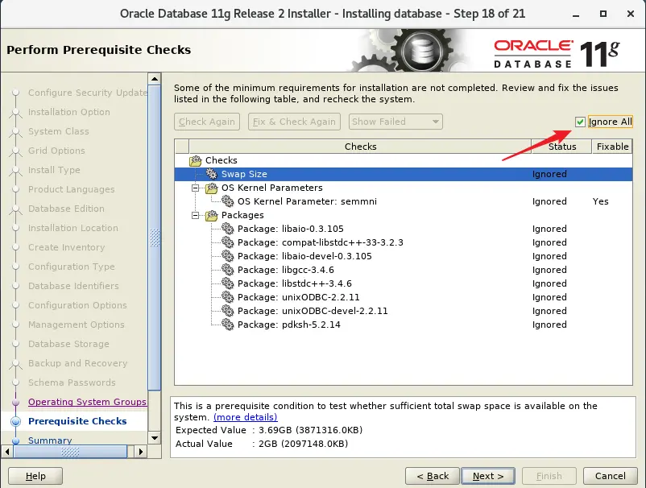
Task: Click the sidebar scroll up arrow
Action: [155, 79]
